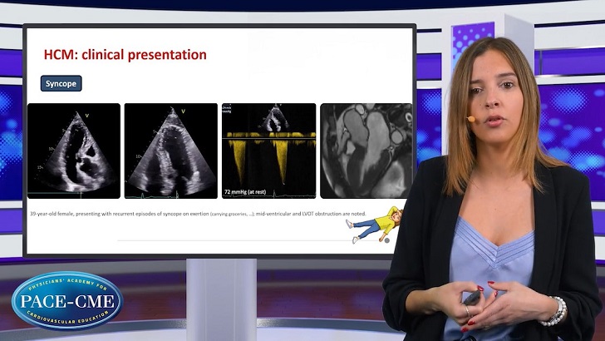Click the yellow Doppler waveform image
Image resolution: width=605 pixels, height=341 pixels.
[268, 151]
